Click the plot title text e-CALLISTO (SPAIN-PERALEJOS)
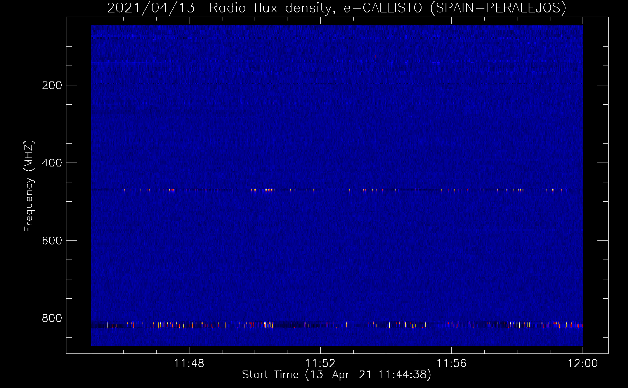The image size is (628, 388). (x=455, y=8)
